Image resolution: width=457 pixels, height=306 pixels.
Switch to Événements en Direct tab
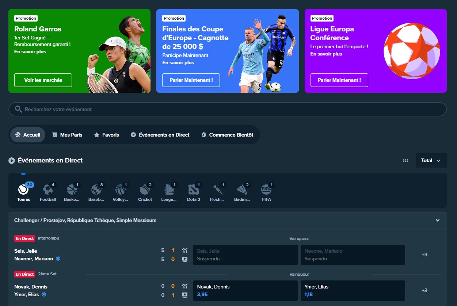[160, 135]
